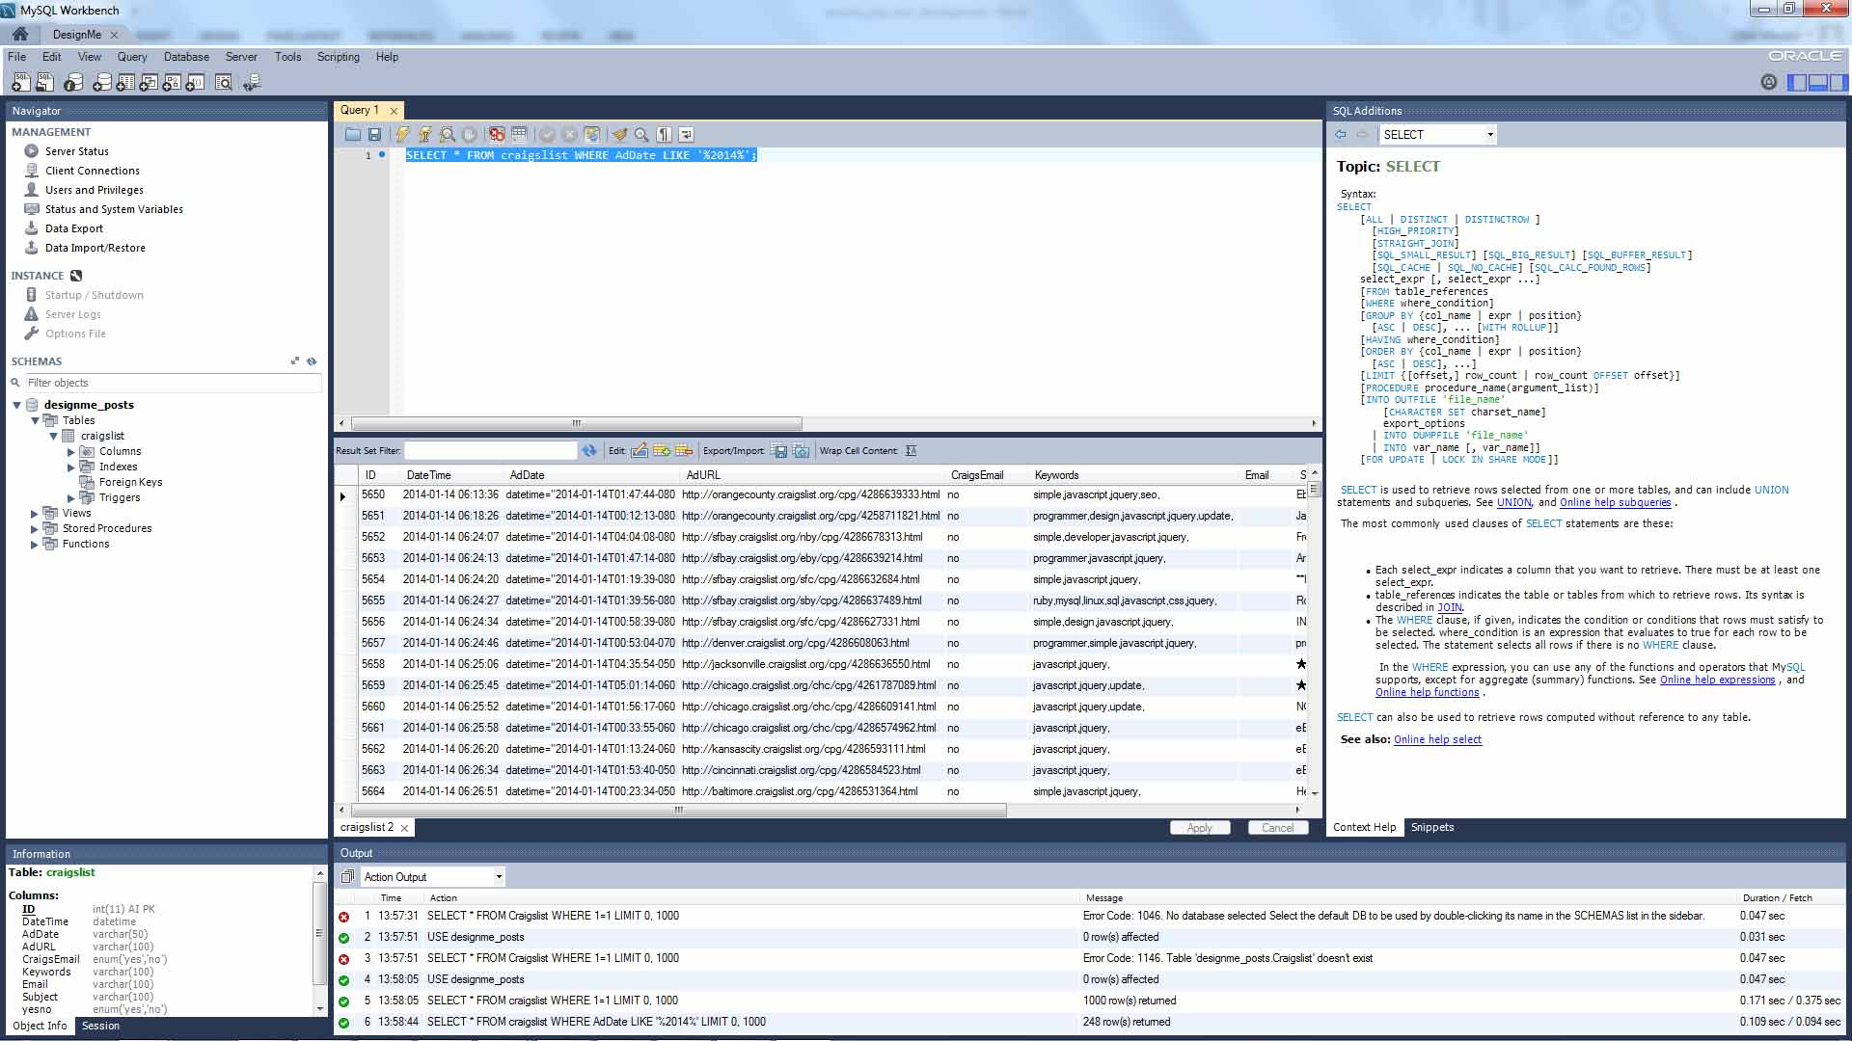Image resolution: width=1852 pixels, height=1041 pixels.
Task: Toggle invisible characters pilcrow button
Action: (664, 135)
